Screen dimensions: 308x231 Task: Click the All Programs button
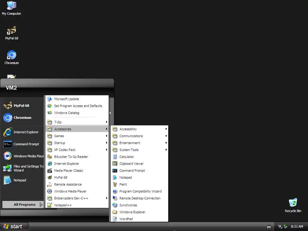tap(23, 205)
